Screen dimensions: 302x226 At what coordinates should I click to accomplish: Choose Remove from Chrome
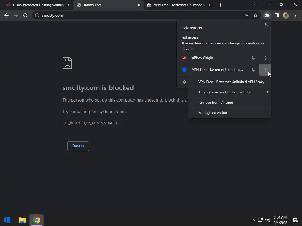tap(229, 102)
